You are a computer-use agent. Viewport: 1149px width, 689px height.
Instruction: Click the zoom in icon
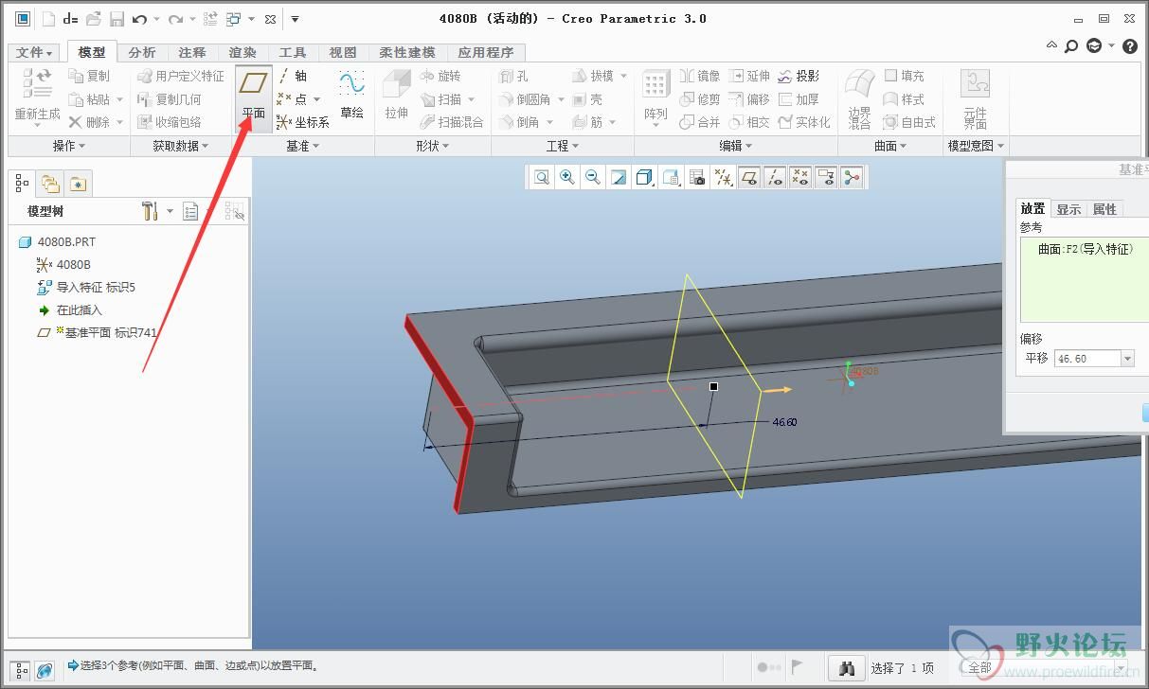[566, 177]
